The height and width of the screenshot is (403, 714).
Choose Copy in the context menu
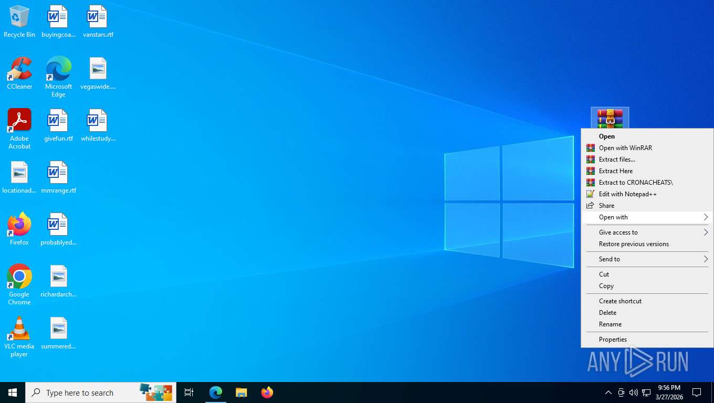pyautogui.click(x=647, y=286)
